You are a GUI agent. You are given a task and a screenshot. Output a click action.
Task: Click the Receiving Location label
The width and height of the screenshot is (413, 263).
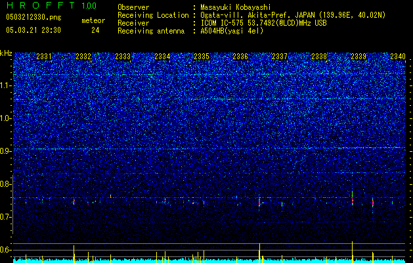point(153,15)
